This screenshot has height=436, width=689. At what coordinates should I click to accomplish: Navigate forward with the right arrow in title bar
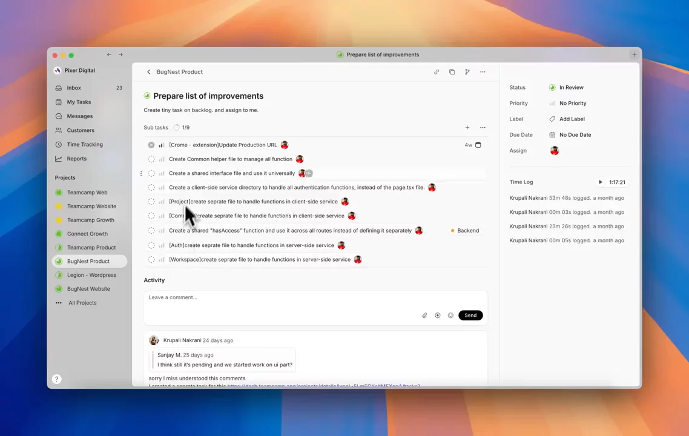click(x=120, y=54)
